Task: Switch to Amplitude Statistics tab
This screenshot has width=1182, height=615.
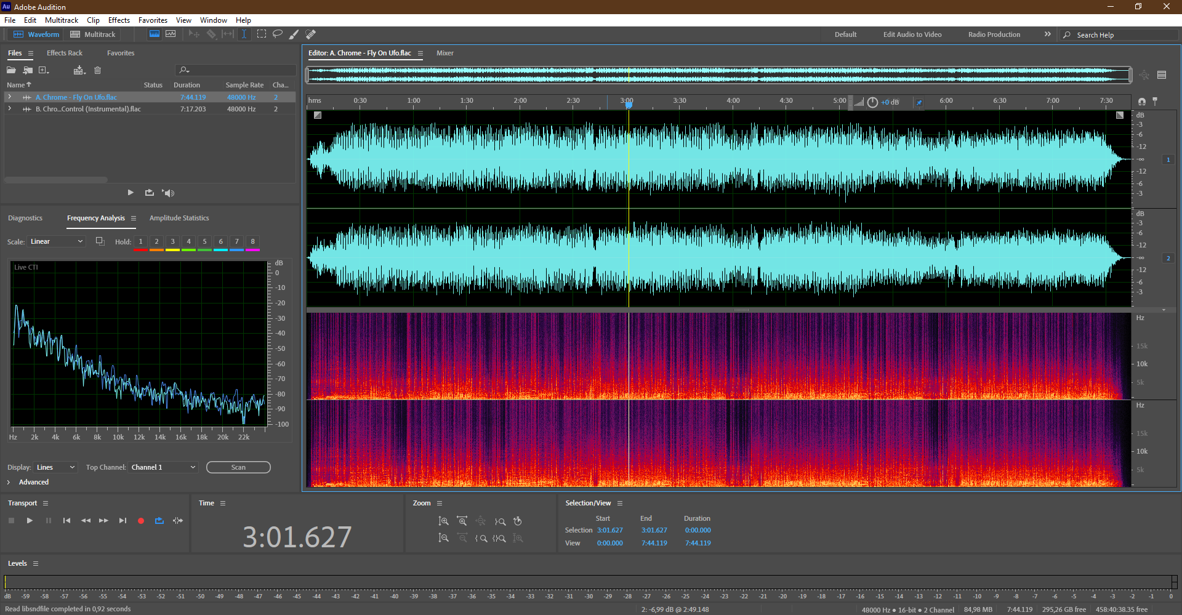Action: pos(179,218)
